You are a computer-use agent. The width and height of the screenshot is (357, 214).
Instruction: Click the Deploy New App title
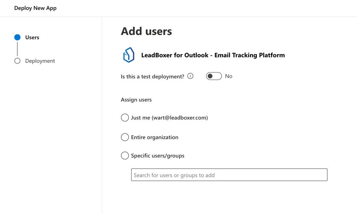pos(35,8)
